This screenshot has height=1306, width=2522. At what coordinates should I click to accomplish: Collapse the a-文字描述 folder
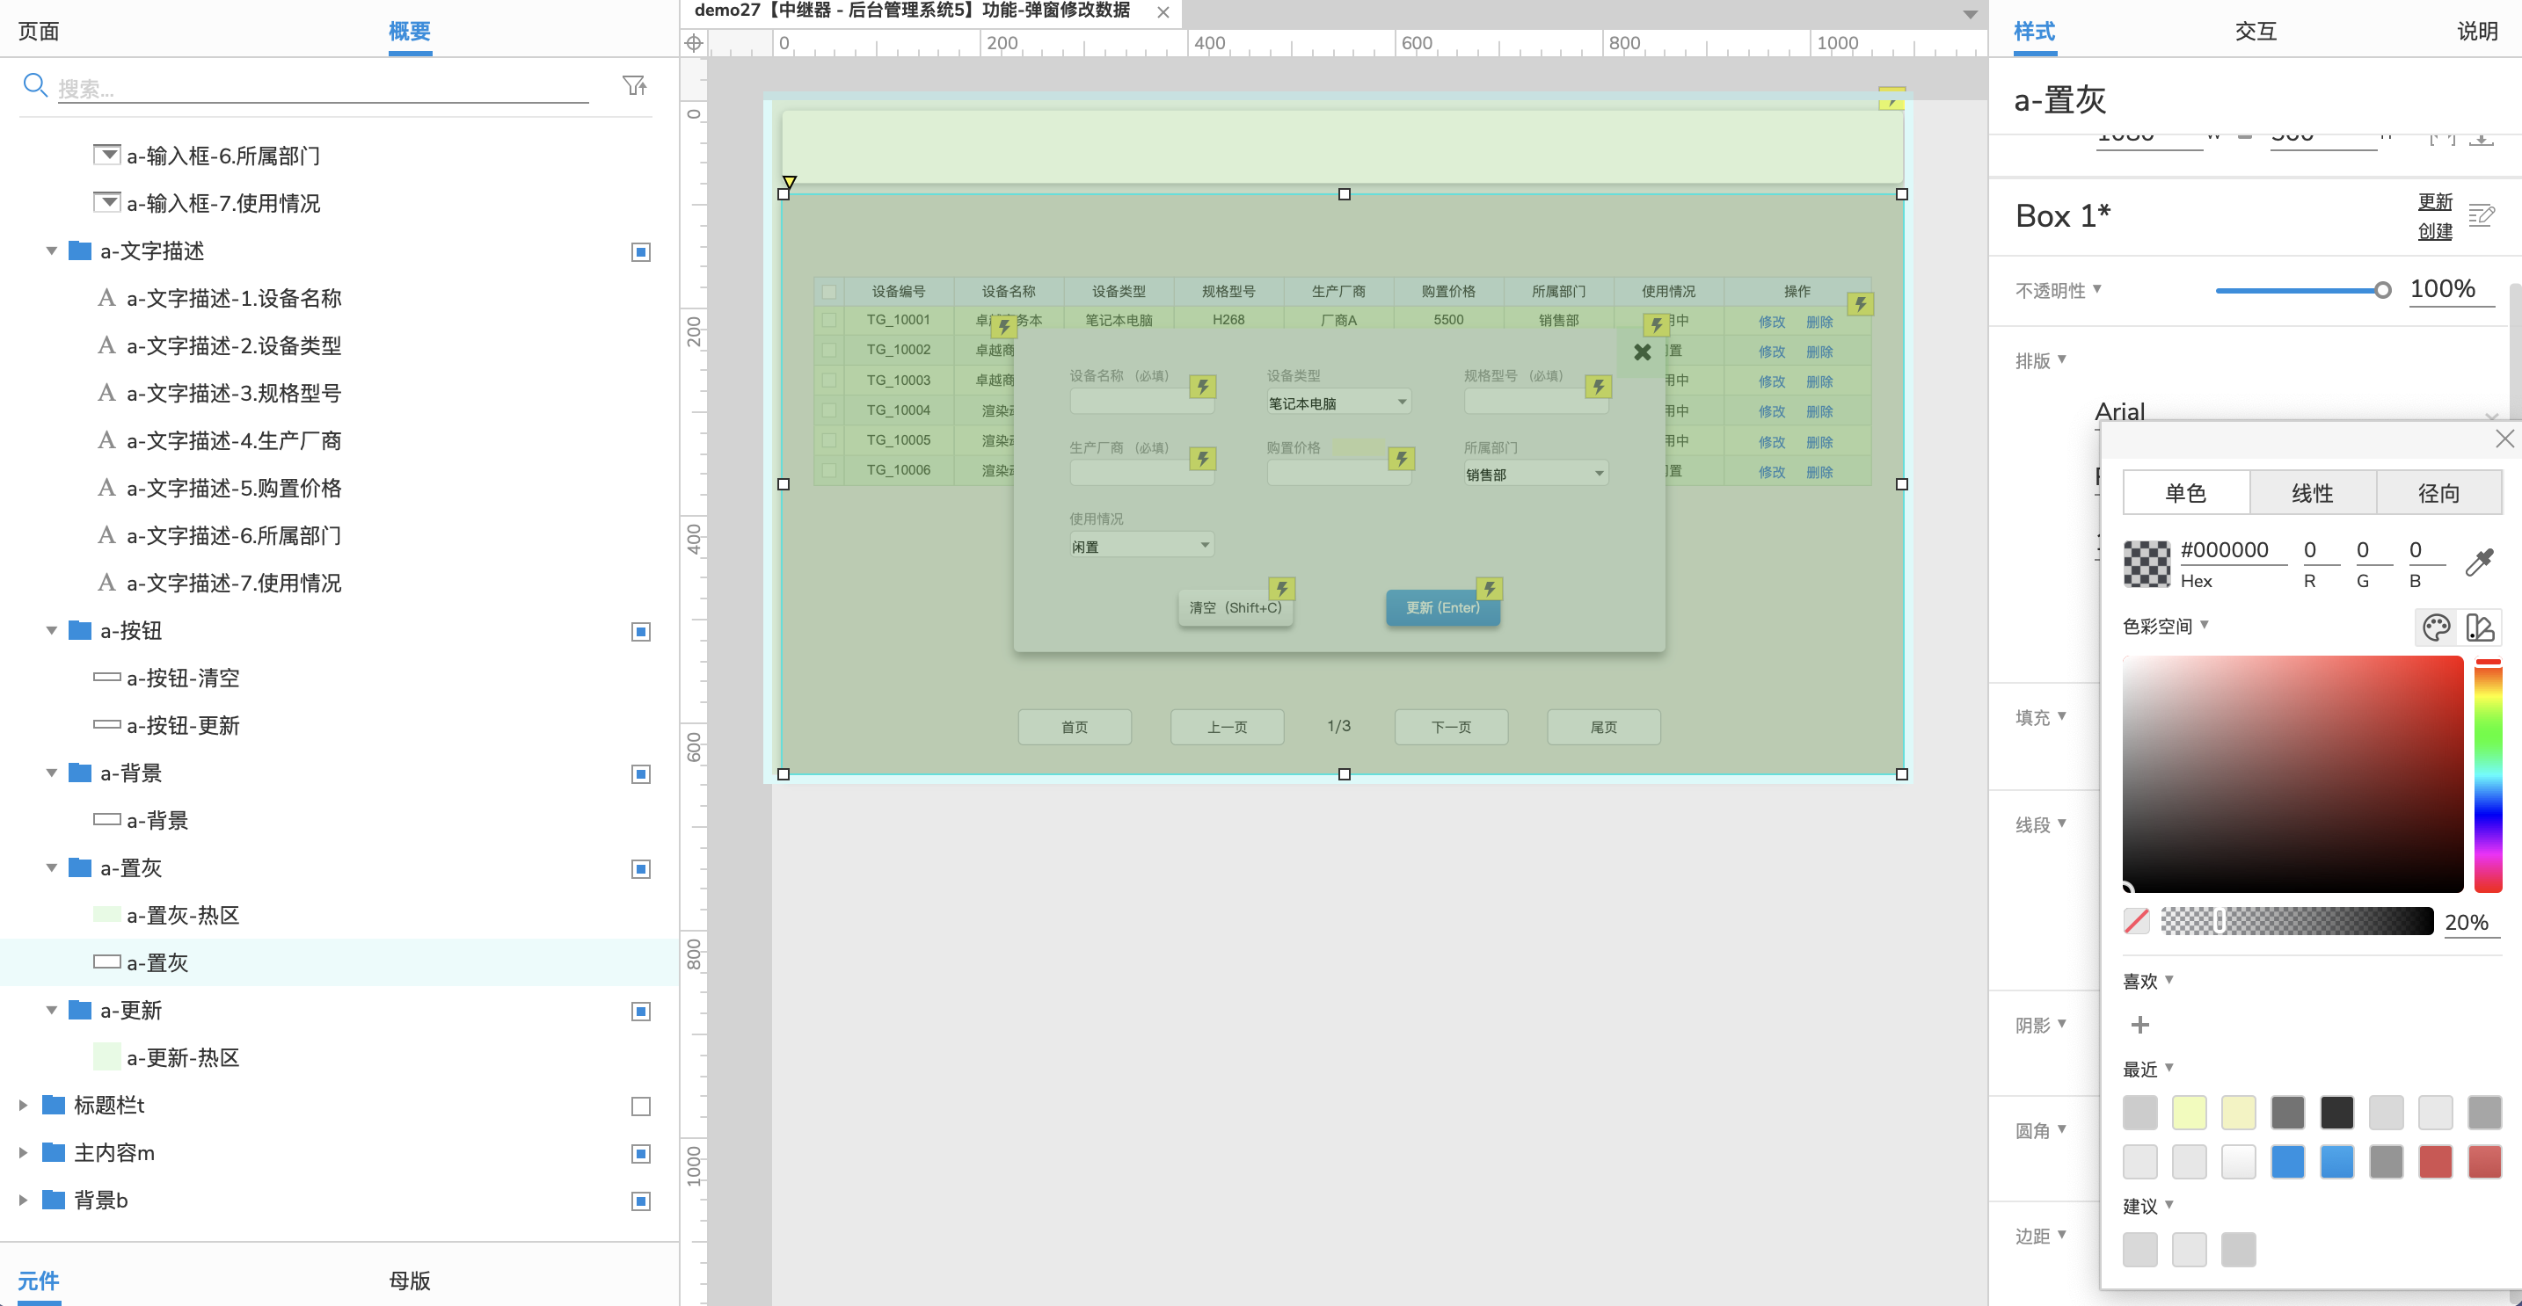click(x=52, y=251)
